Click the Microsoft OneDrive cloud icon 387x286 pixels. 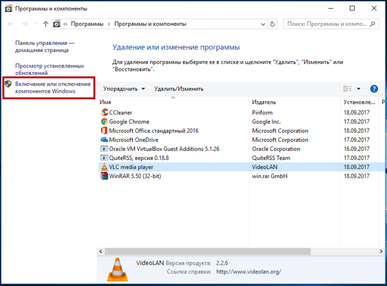[x=104, y=140]
